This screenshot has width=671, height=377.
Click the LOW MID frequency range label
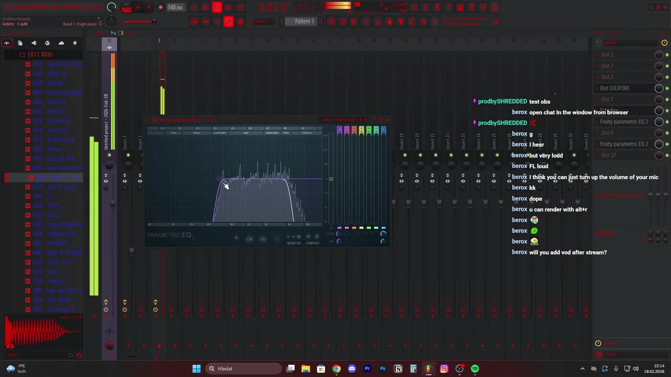pos(220,133)
